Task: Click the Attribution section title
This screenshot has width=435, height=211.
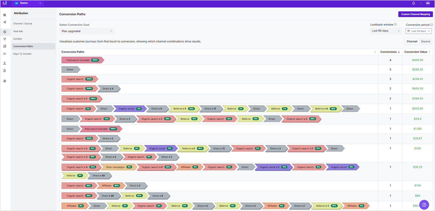Action: 21,13
